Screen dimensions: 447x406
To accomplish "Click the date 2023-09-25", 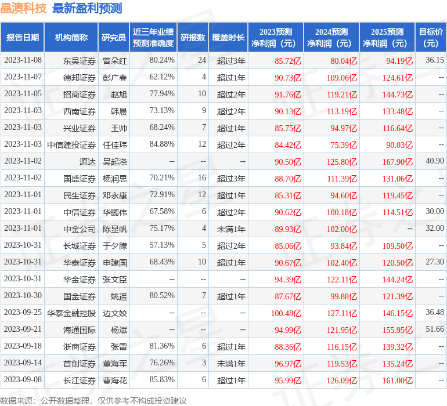I will click(x=23, y=312).
